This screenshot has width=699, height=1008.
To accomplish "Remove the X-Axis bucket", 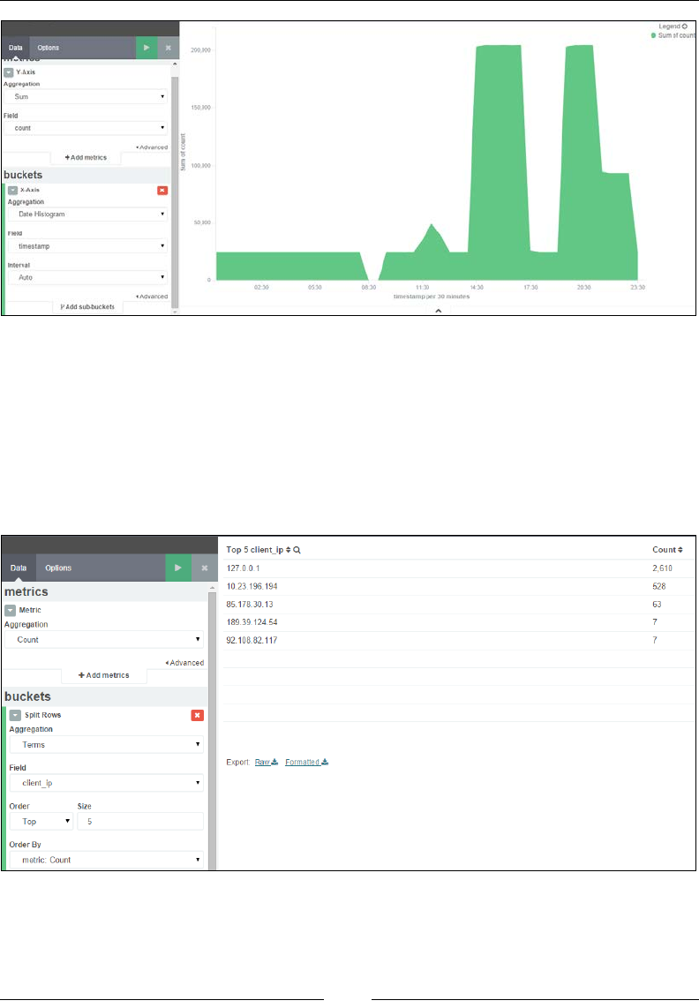I will pyautogui.click(x=162, y=191).
